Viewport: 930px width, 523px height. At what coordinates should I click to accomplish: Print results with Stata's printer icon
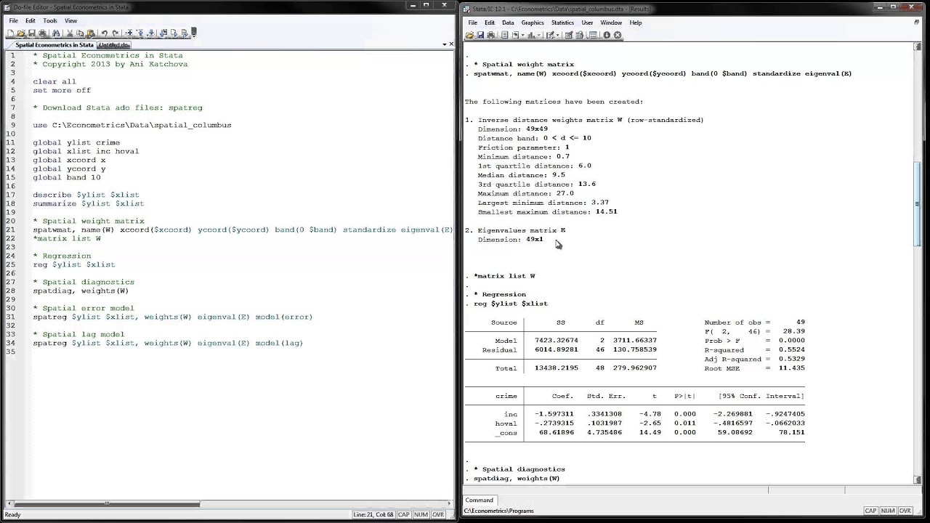tap(491, 35)
